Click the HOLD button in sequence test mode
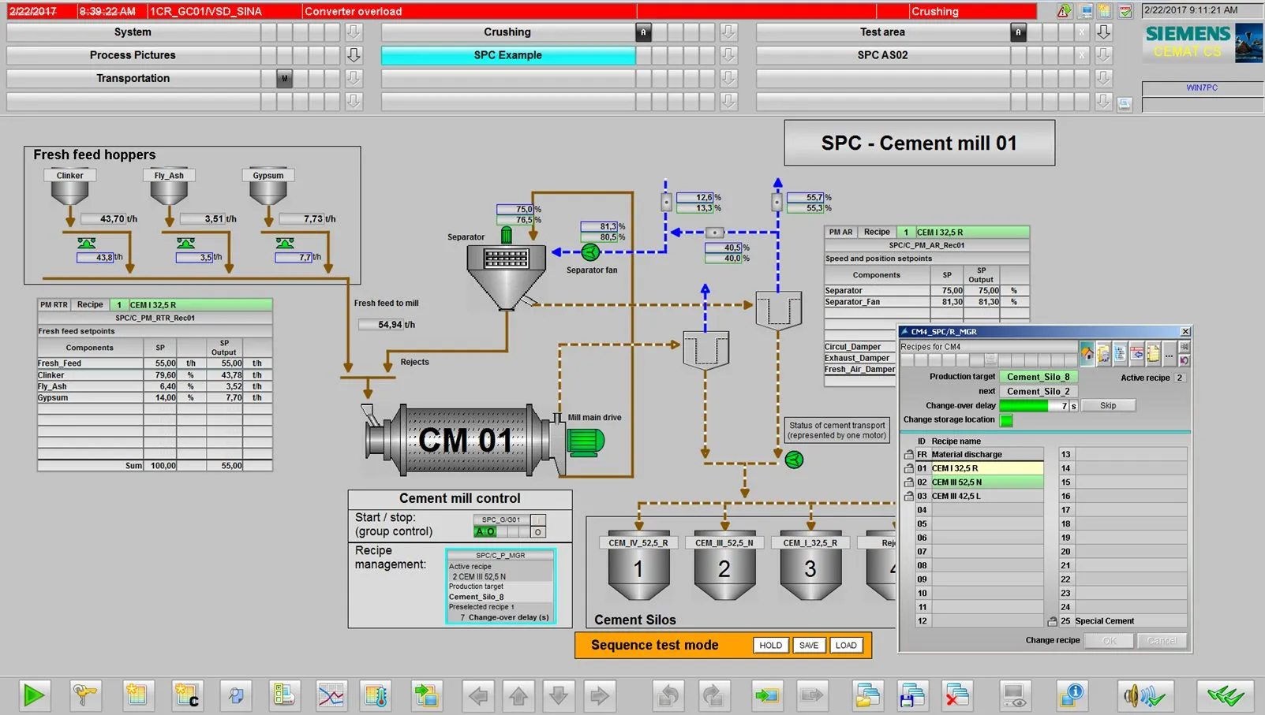 pos(770,645)
